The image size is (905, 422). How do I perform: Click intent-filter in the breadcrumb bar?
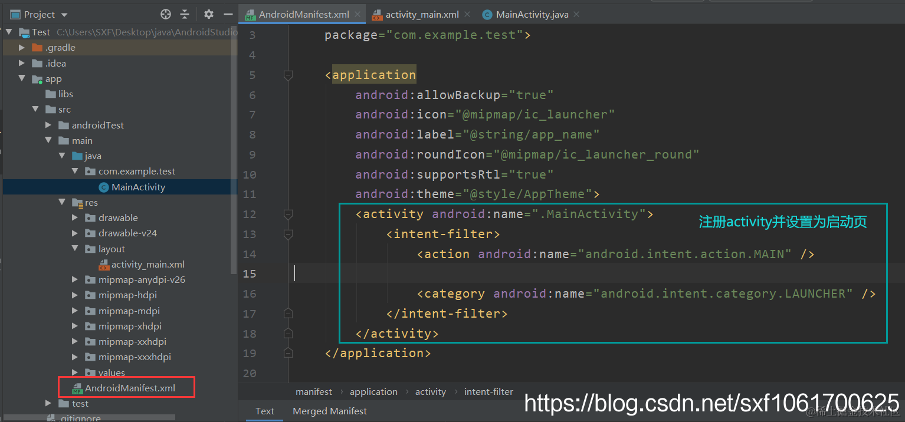488,391
